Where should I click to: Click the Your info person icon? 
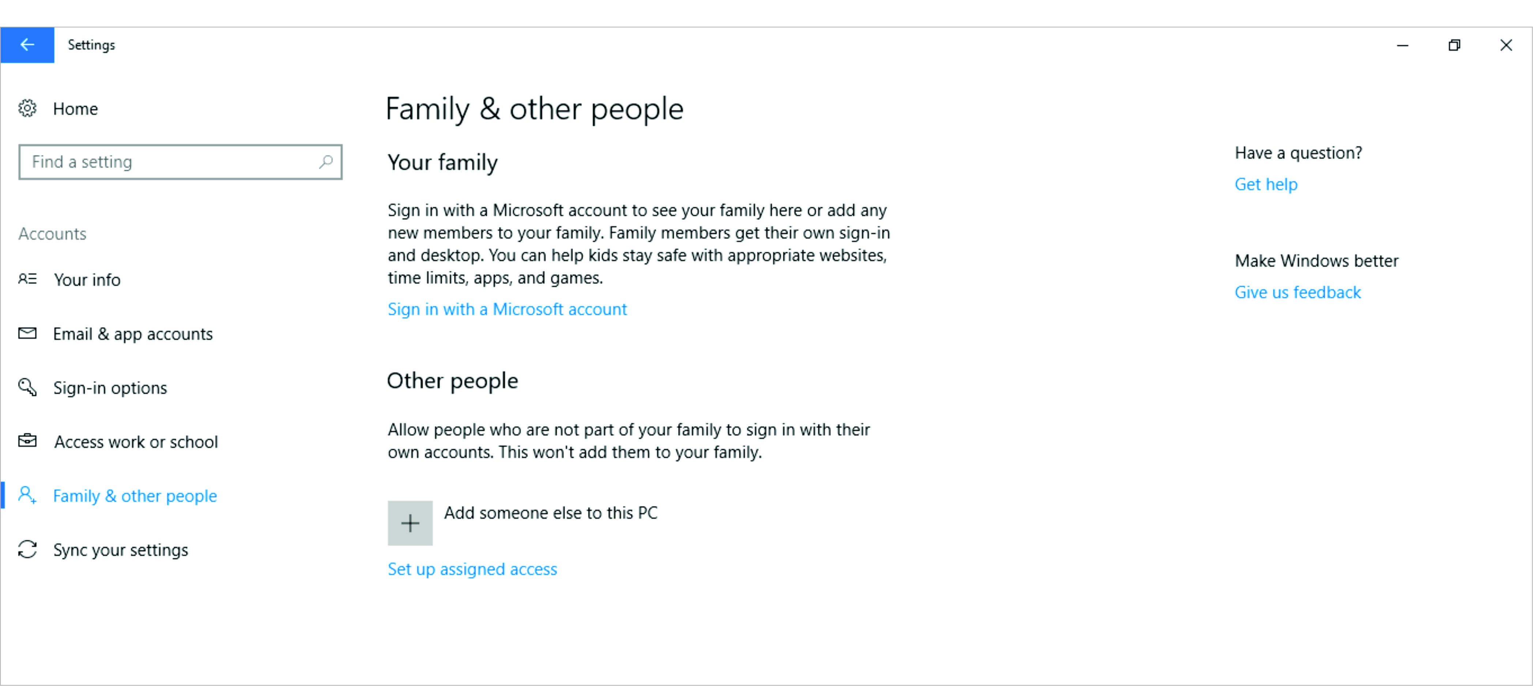(x=27, y=279)
